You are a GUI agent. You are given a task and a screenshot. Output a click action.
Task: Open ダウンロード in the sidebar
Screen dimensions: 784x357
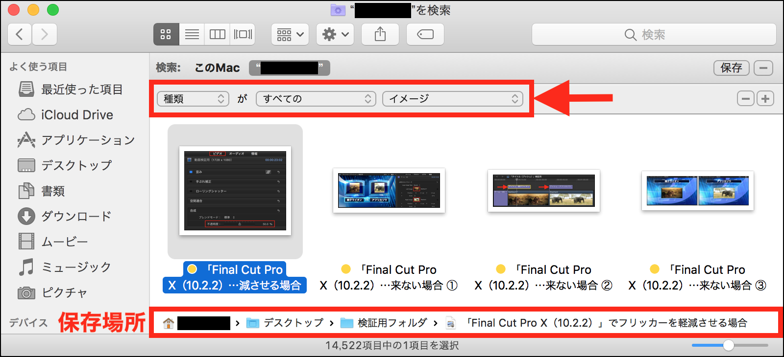tap(76, 217)
